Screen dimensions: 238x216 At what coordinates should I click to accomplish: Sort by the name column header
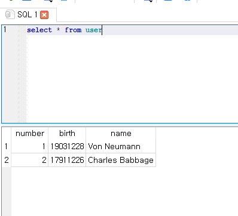point(121,134)
